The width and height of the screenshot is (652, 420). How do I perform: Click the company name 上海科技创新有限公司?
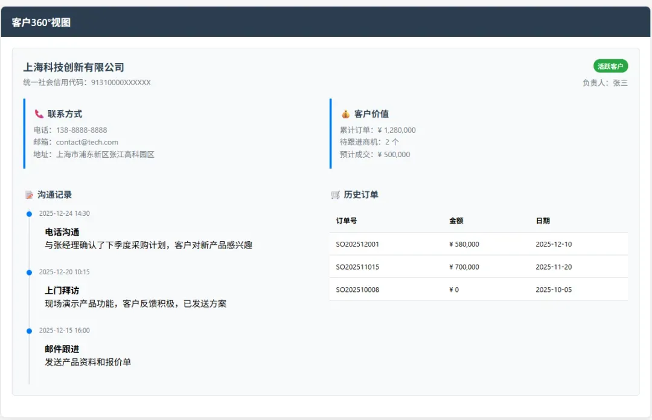point(74,67)
